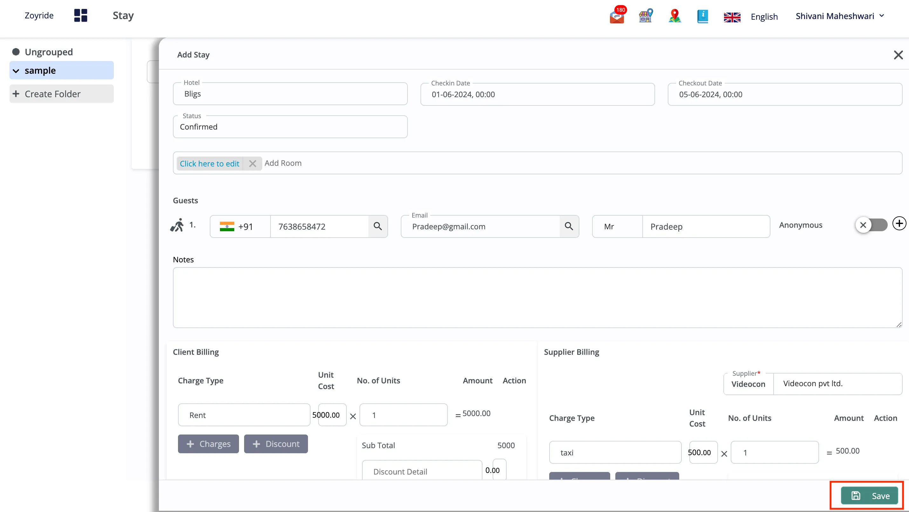Open Checkout Date picker

point(785,94)
